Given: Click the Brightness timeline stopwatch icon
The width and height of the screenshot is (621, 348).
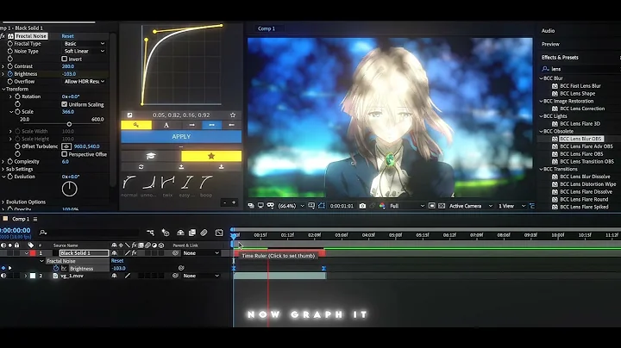Looking at the screenshot, I should (x=56, y=269).
